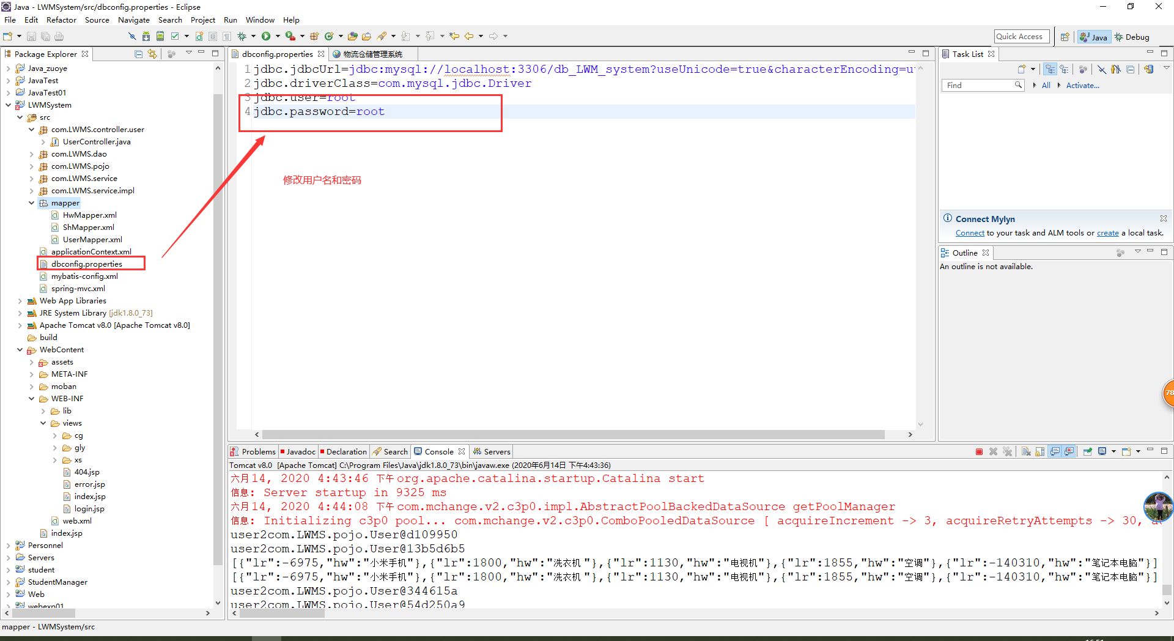
Task: Expand the Web App Libraries node
Action: (x=20, y=301)
